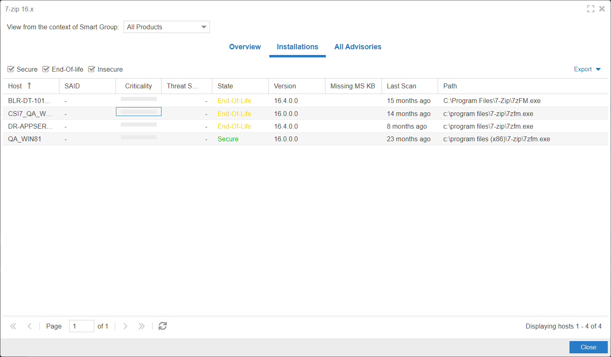Screen dimensions: 611x357
Task: Click the page number input field
Action: pyautogui.click(x=82, y=326)
